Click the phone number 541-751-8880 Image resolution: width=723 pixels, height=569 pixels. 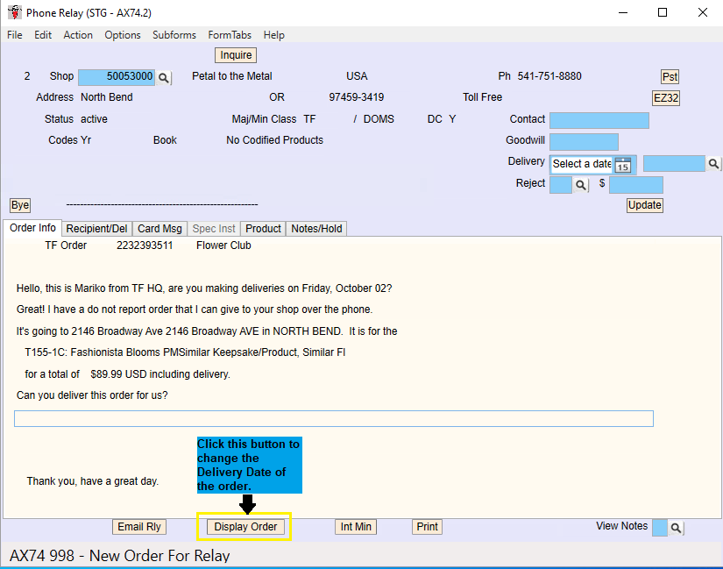tap(549, 76)
